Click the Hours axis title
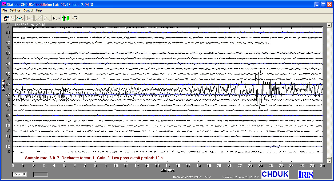Screen dimensions: 334x181 click(3, 85)
